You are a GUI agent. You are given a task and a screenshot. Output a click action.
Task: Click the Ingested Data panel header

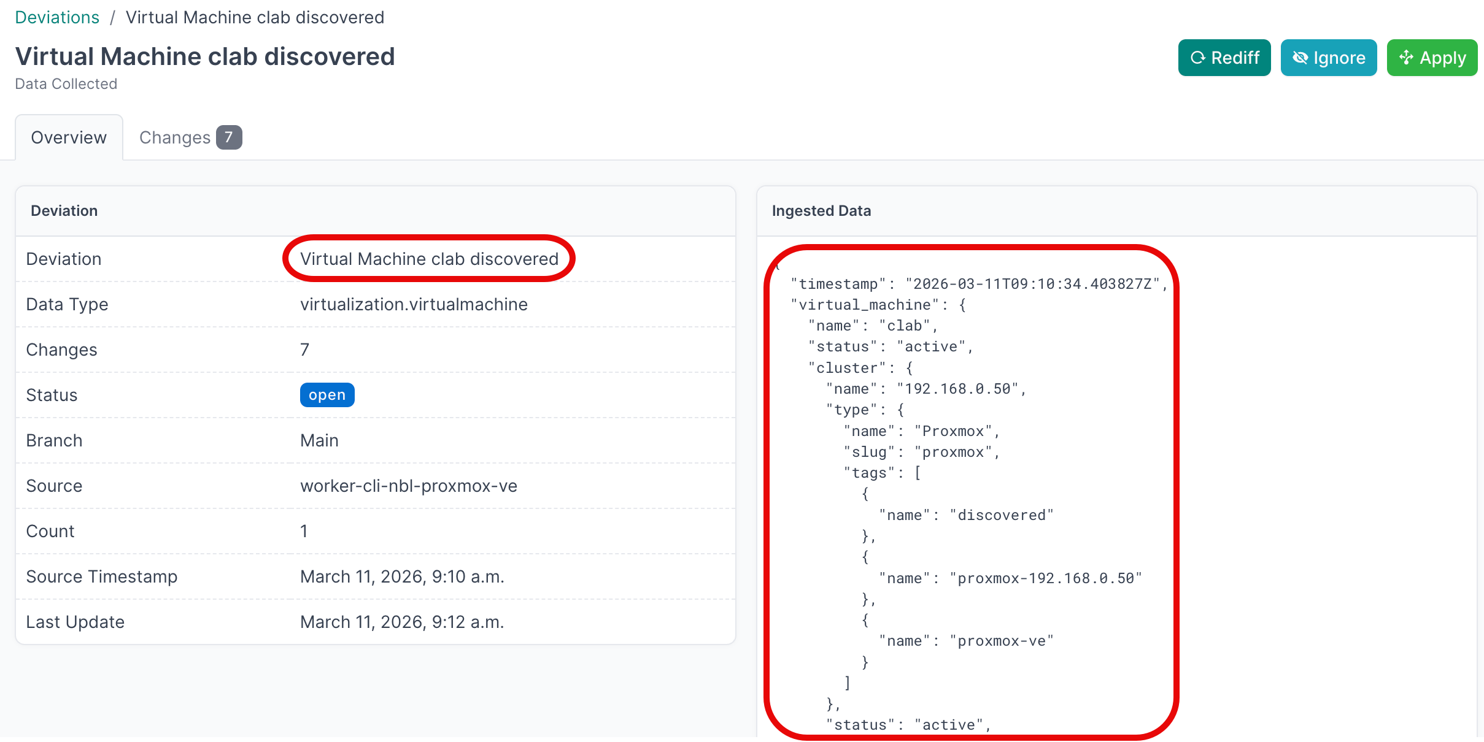pos(821,210)
